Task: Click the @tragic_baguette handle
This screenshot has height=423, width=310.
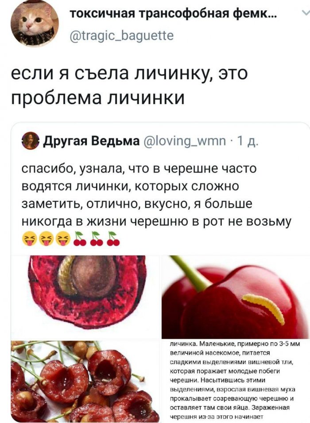Action: coord(122,35)
